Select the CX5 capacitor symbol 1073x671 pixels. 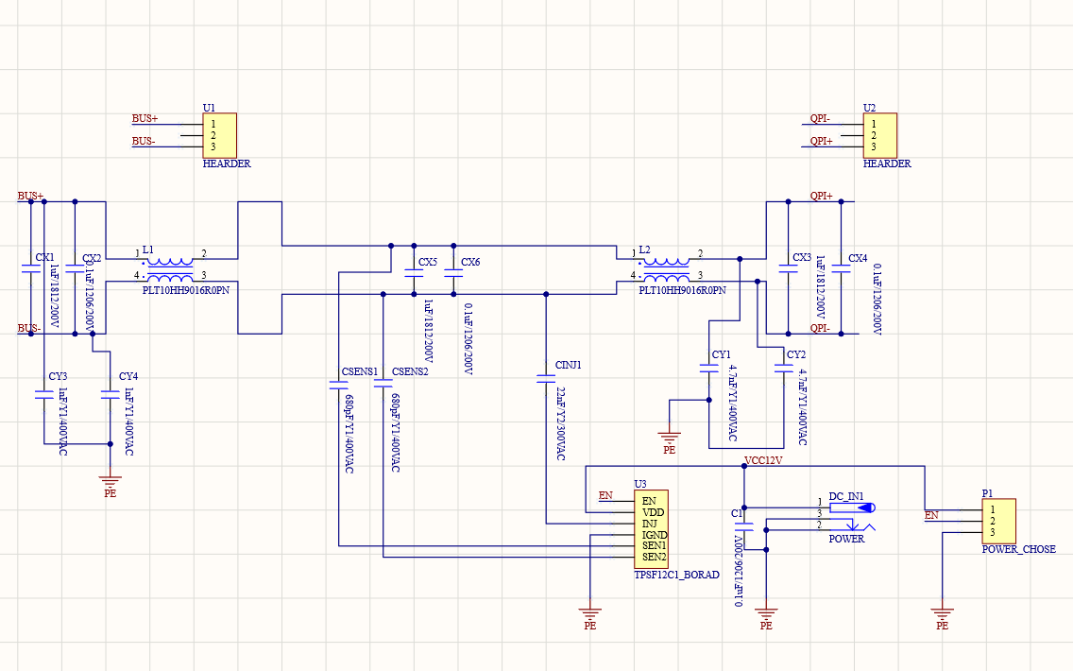pyautogui.click(x=414, y=272)
